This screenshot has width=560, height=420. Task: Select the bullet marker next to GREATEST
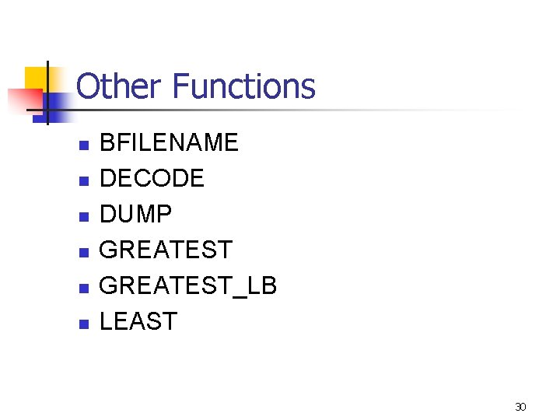[x=84, y=252]
